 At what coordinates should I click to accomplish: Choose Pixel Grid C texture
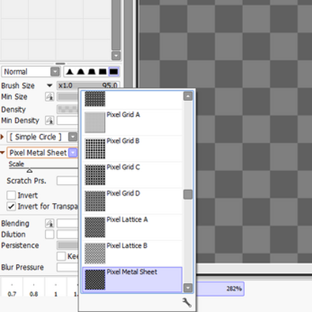[132, 174]
